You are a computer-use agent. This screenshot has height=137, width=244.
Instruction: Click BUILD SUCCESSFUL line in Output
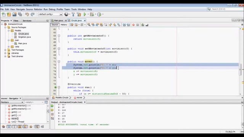pos(83,124)
